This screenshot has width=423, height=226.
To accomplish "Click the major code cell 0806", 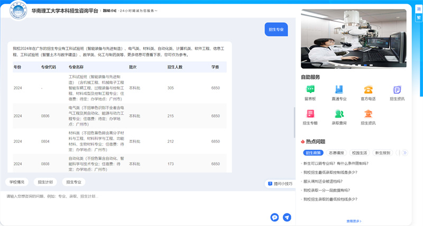I will click(x=45, y=116).
